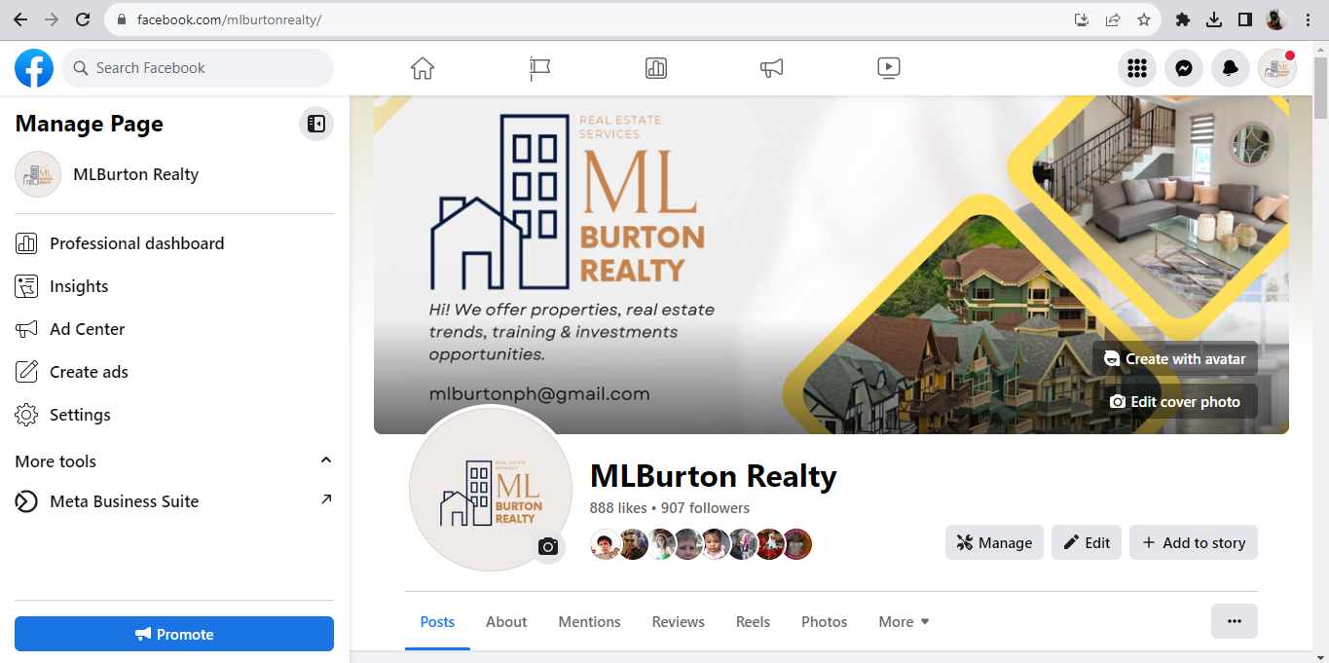Image resolution: width=1329 pixels, height=663 pixels.
Task: Open the Pages flag icon in top navigation
Action: point(539,68)
